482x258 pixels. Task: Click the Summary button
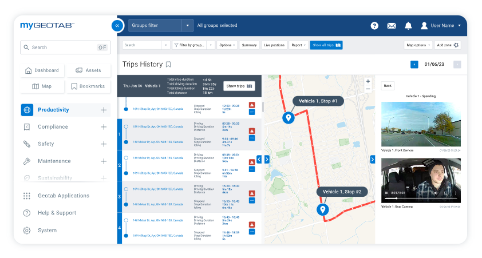pyautogui.click(x=249, y=45)
